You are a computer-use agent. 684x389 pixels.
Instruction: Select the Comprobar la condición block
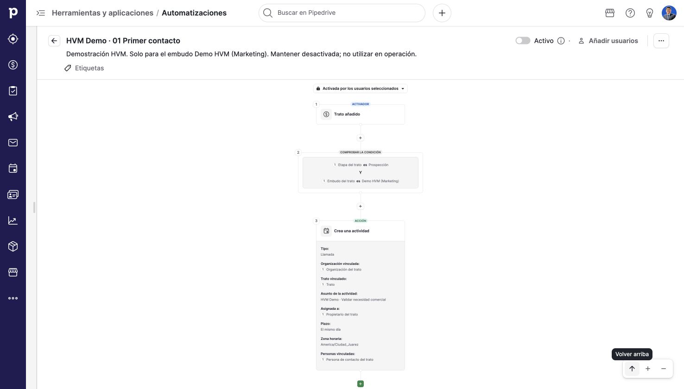(361, 173)
